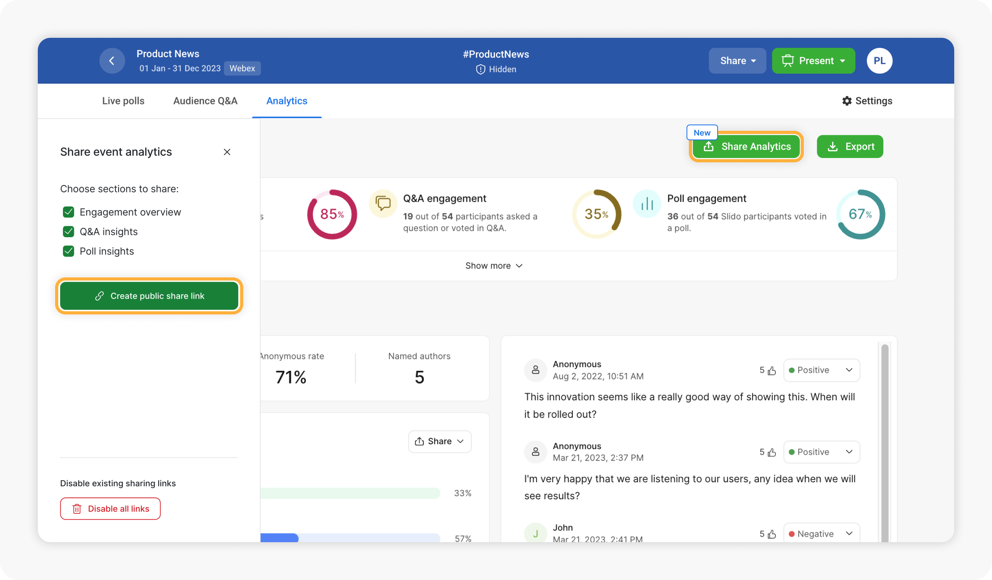
Task: Click John's J avatar
Action: [535, 533]
